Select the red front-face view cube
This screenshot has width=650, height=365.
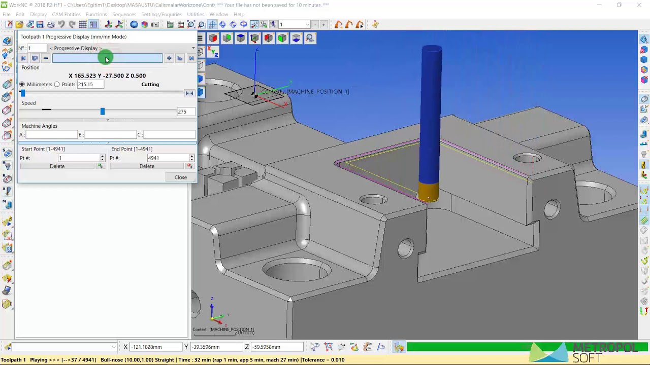click(x=213, y=38)
